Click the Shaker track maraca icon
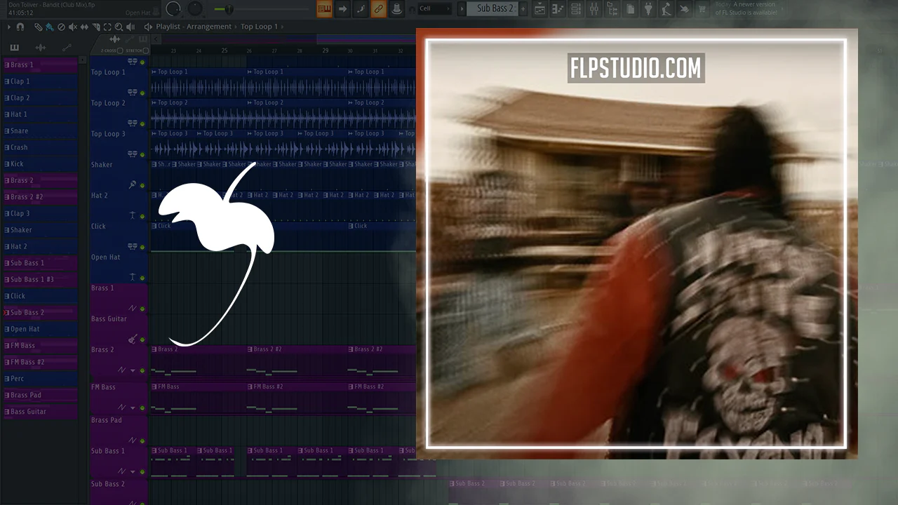The height and width of the screenshot is (505, 898). click(132, 185)
